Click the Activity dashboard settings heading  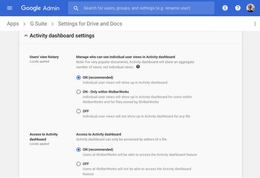point(62,36)
